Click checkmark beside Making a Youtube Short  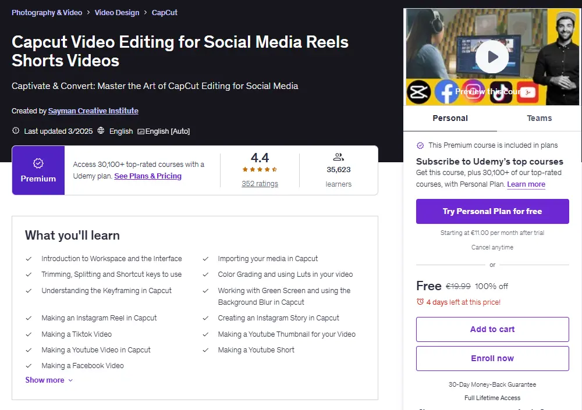point(205,350)
